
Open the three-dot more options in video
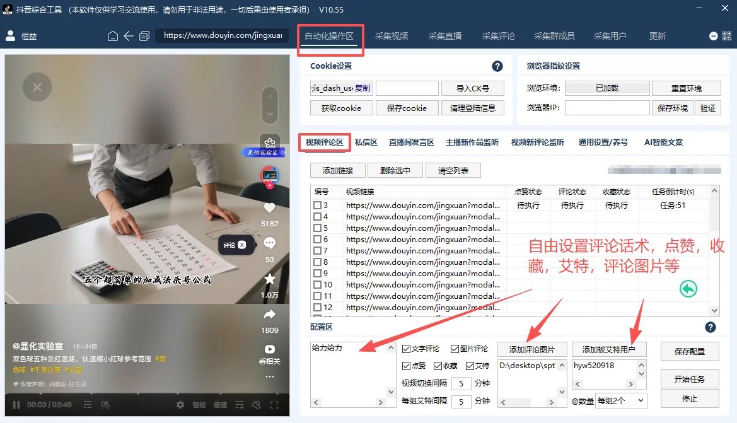(270, 376)
